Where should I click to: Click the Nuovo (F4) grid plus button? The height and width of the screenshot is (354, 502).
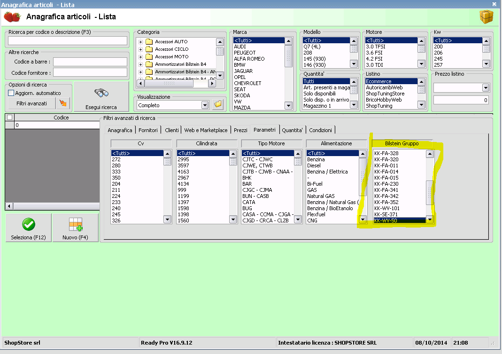pos(75,228)
